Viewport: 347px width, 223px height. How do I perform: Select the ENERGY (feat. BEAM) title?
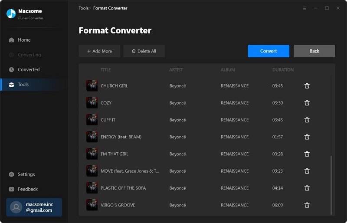pos(121,137)
